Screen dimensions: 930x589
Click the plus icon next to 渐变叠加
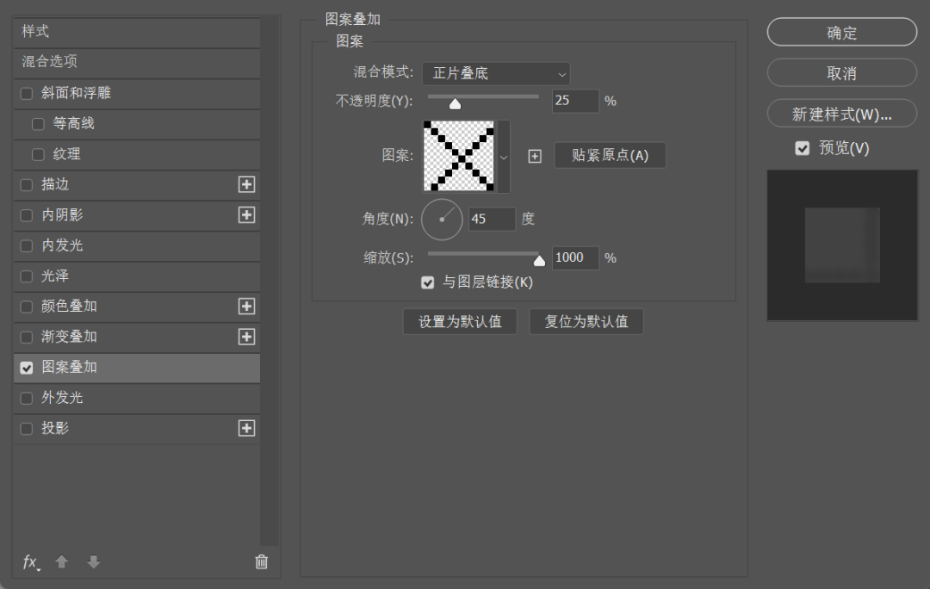pyautogui.click(x=248, y=337)
